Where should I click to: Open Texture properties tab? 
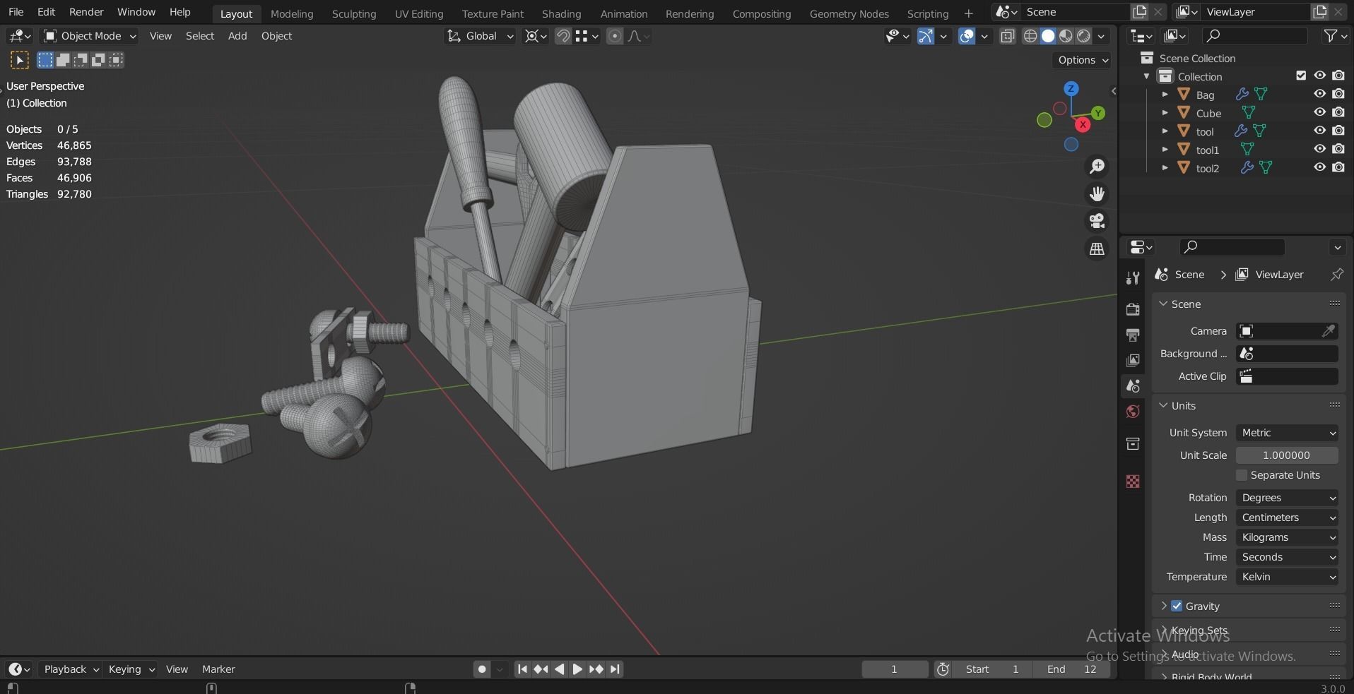coord(1133,481)
